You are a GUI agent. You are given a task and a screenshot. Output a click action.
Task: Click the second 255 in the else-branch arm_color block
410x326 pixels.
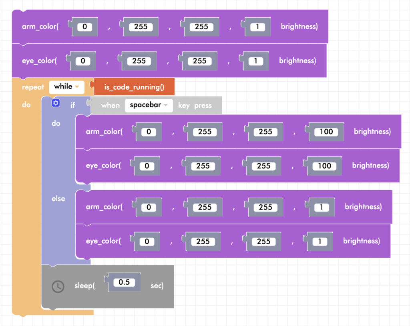point(265,207)
